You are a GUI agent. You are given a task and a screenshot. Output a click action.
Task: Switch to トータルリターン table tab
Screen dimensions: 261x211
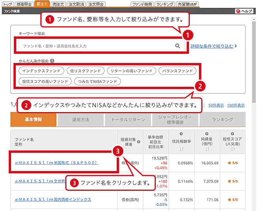click(128, 120)
